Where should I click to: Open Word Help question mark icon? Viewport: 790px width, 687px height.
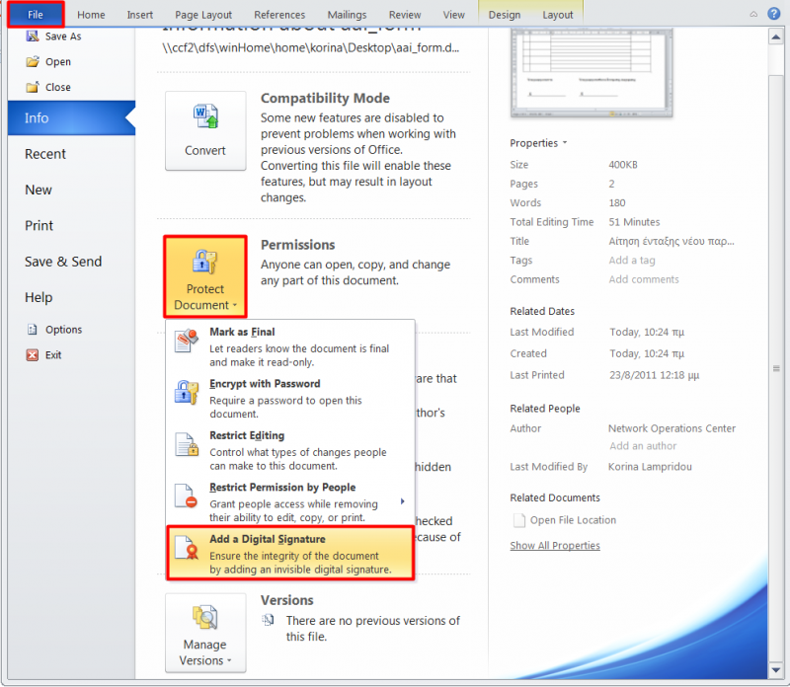[x=774, y=14]
